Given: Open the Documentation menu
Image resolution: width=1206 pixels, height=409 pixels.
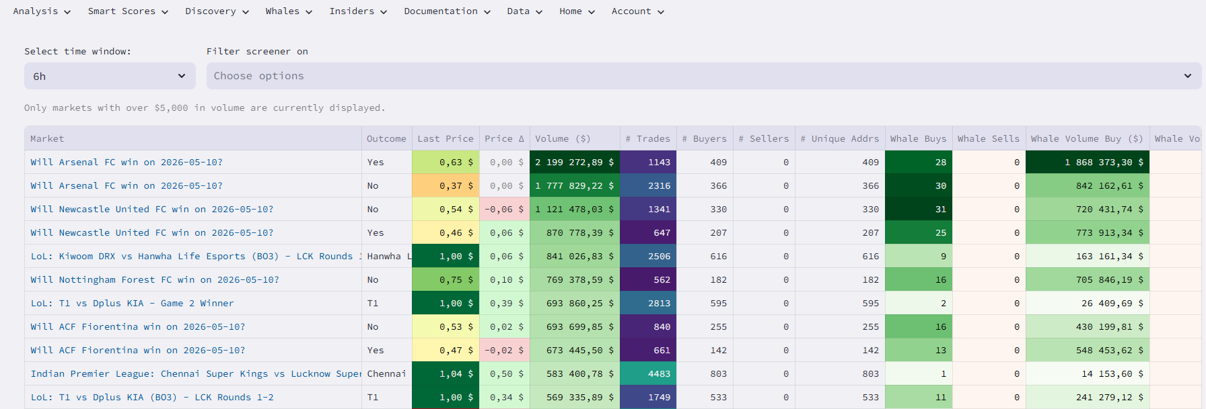Looking at the screenshot, I should [x=448, y=11].
